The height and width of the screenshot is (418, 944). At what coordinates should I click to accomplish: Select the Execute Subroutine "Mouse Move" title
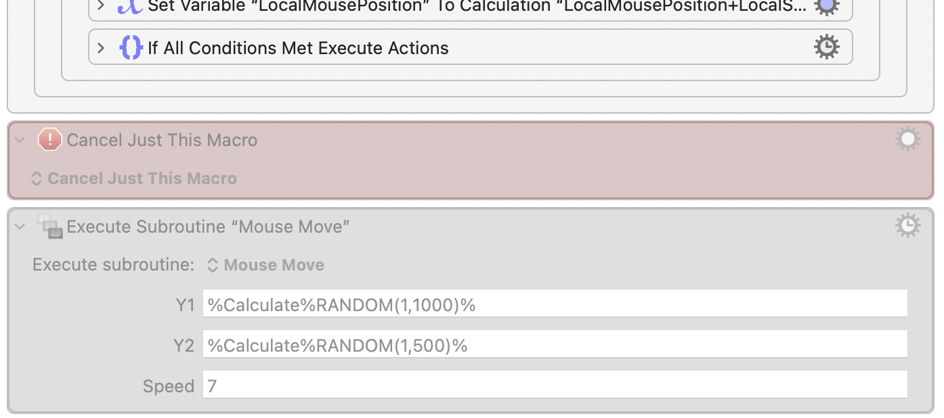208,227
